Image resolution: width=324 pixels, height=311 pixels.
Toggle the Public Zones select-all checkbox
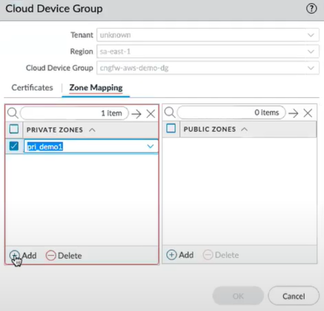coord(171,129)
